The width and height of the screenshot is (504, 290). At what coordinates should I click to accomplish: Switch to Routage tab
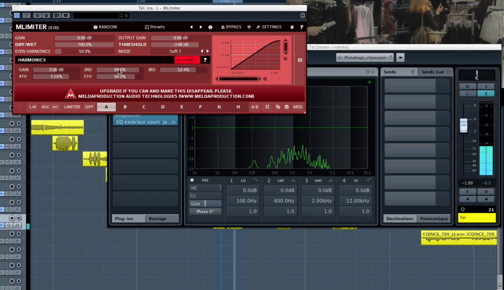tap(162, 219)
